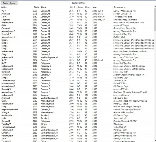Click the vertical scrollbar thumb
This screenshot has width=156, height=142.
click(155, 19)
